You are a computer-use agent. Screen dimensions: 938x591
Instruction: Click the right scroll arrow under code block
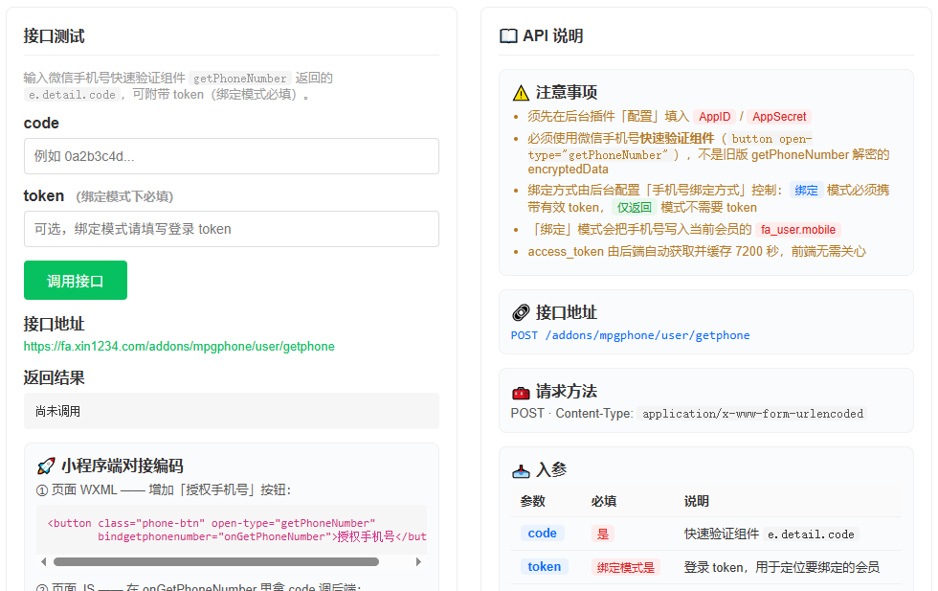tap(418, 561)
